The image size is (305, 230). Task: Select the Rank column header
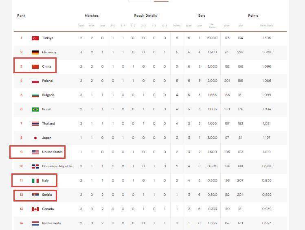(21, 15)
